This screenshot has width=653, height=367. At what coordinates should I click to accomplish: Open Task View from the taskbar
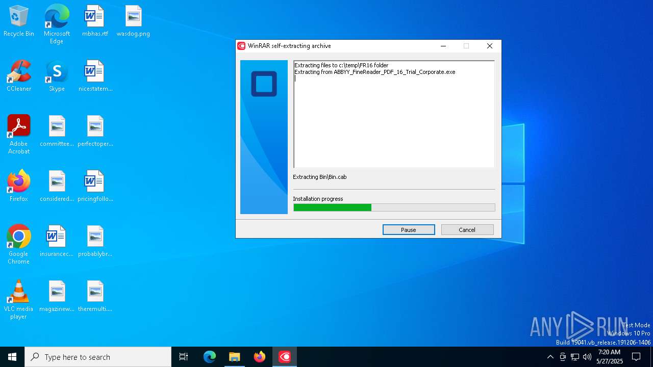point(184,357)
